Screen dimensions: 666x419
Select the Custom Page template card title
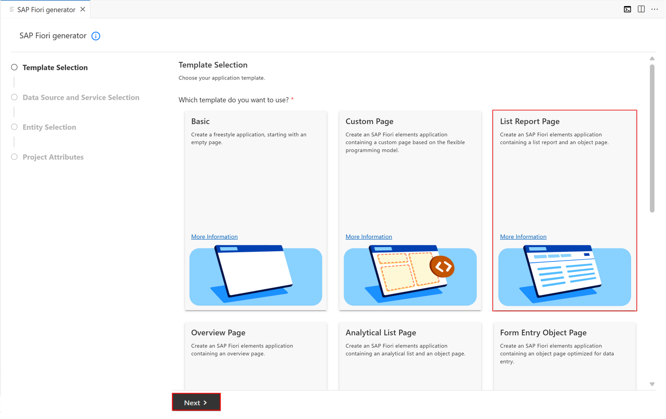[x=370, y=121]
